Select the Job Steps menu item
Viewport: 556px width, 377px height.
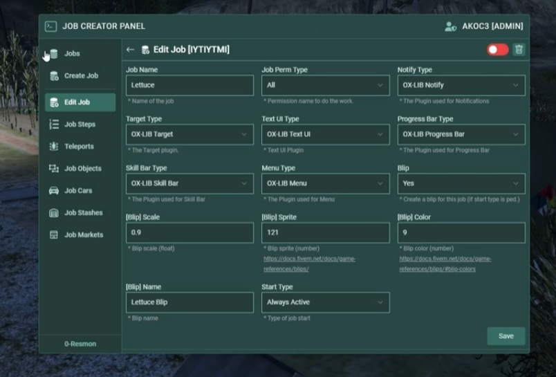(80, 124)
